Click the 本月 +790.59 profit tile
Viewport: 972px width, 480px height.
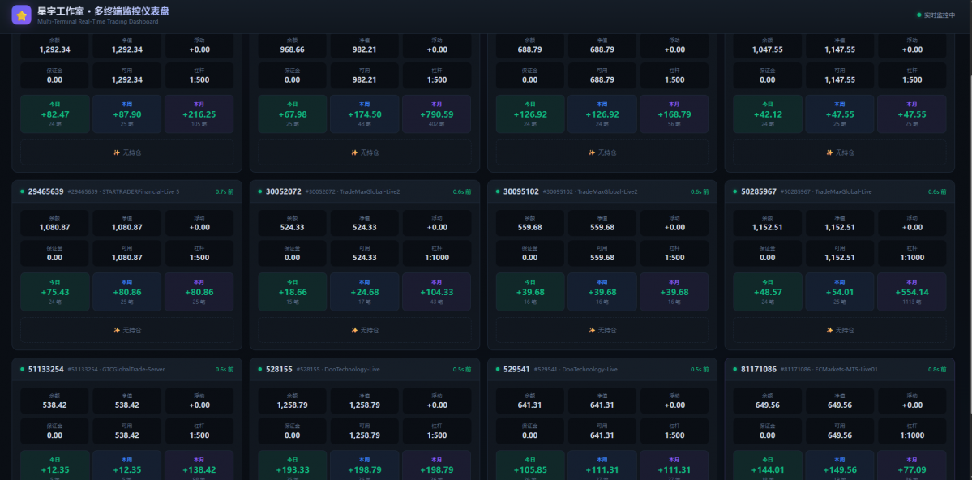436,114
